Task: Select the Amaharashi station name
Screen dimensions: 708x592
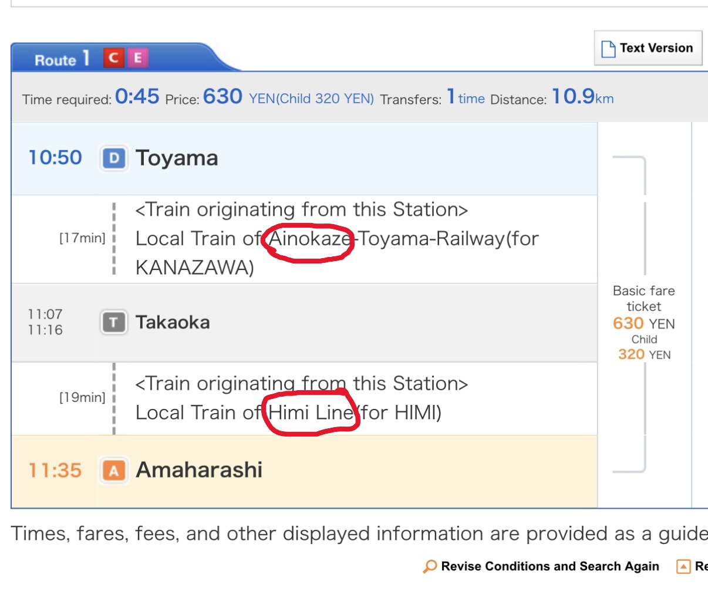Action: tap(199, 470)
